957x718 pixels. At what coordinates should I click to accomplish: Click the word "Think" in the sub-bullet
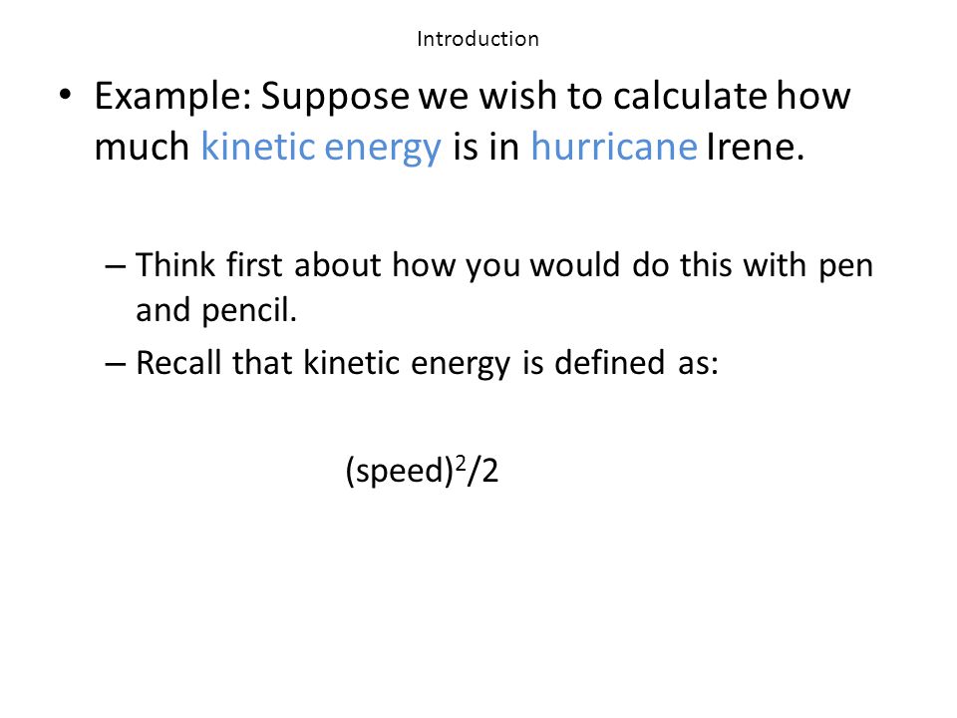175,265
